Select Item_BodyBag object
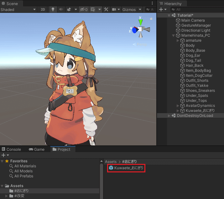 coord(198,71)
